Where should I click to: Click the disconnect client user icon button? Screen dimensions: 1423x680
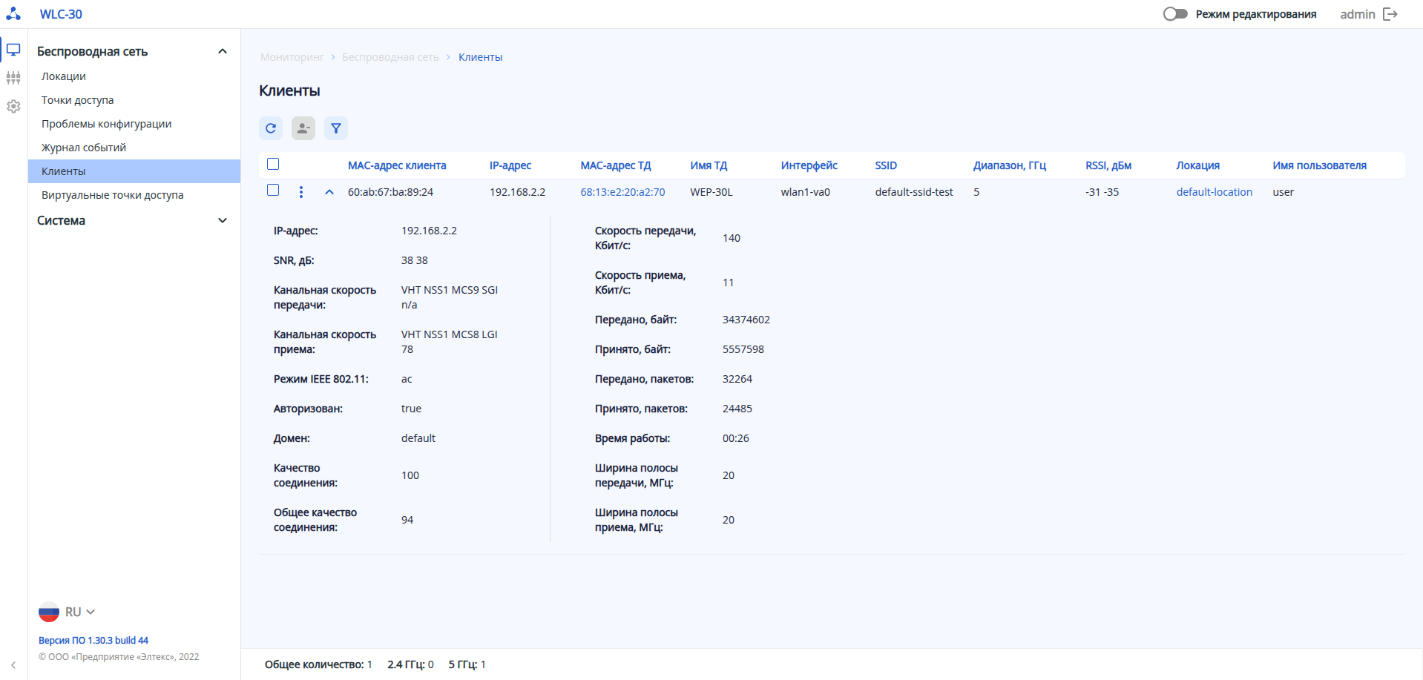[x=303, y=128]
